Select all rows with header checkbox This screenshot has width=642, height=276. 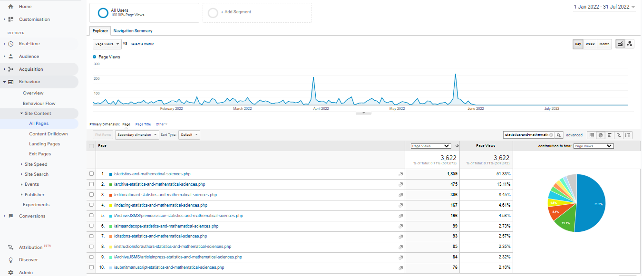click(92, 146)
